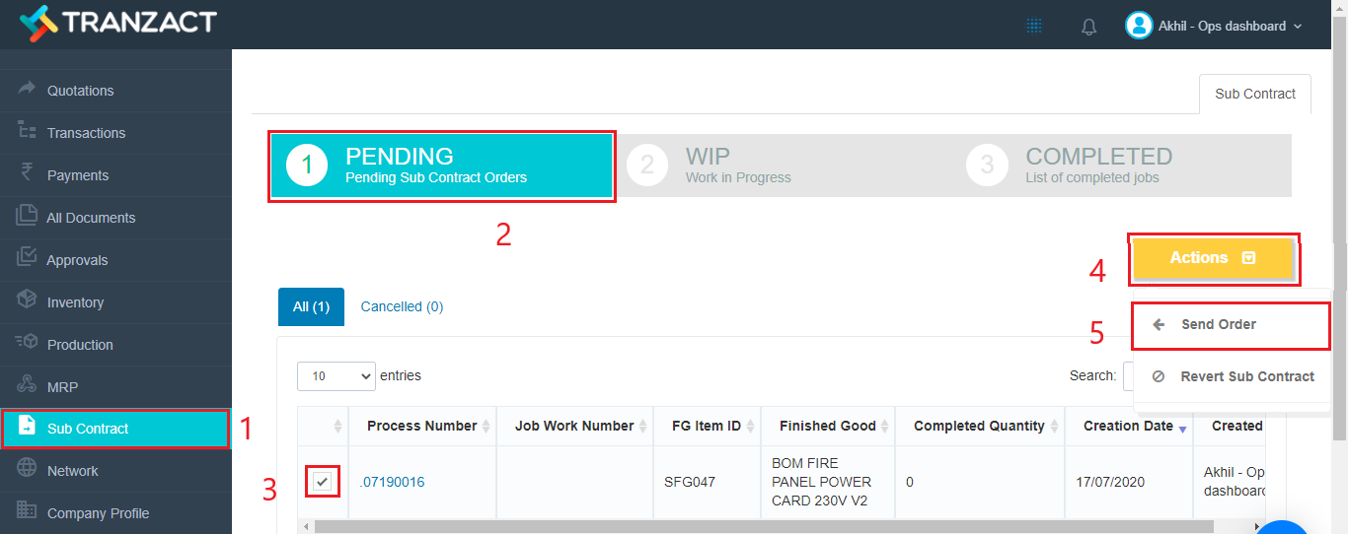Open the notifications bell
Viewport: 1348px width, 534px height.
1089,27
